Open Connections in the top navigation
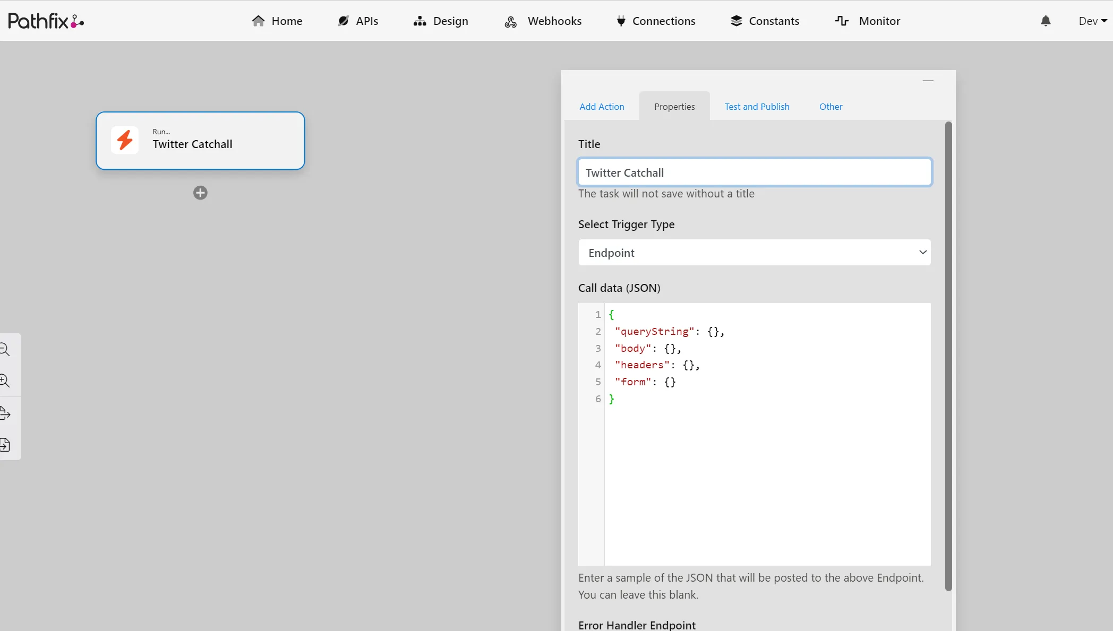1113x631 pixels. click(x=656, y=21)
